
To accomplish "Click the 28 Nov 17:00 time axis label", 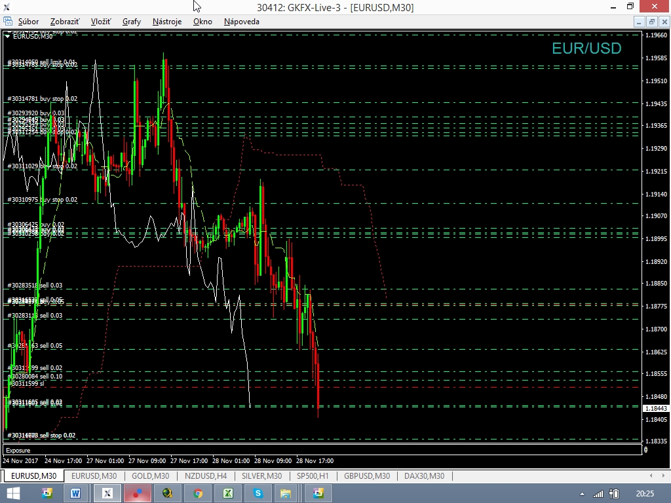I will pos(315,460).
